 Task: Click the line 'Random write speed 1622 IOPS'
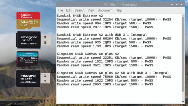(x=105, y=81)
